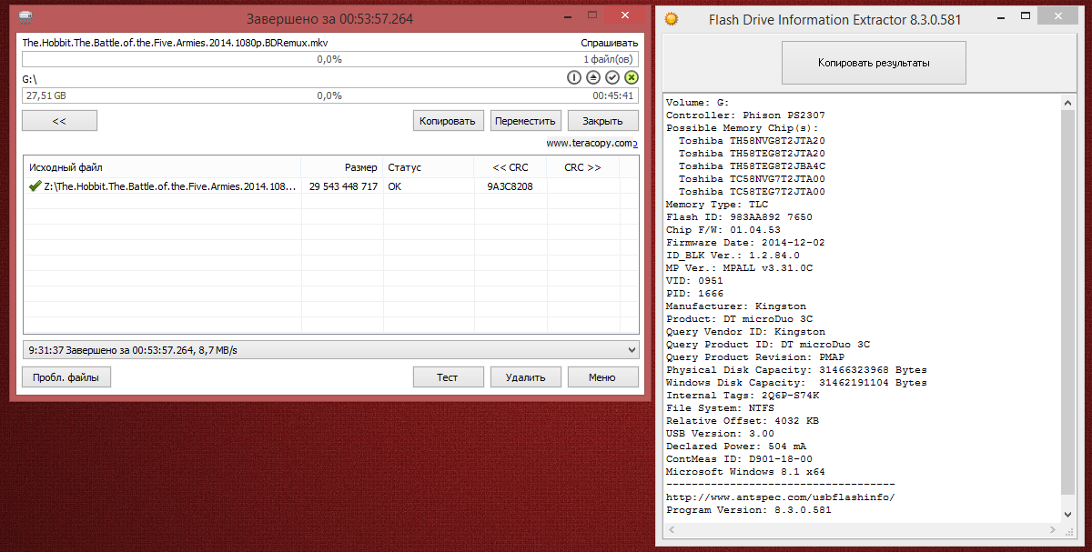Click the OK status cell
The image size is (1092, 552).
click(395, 186)
